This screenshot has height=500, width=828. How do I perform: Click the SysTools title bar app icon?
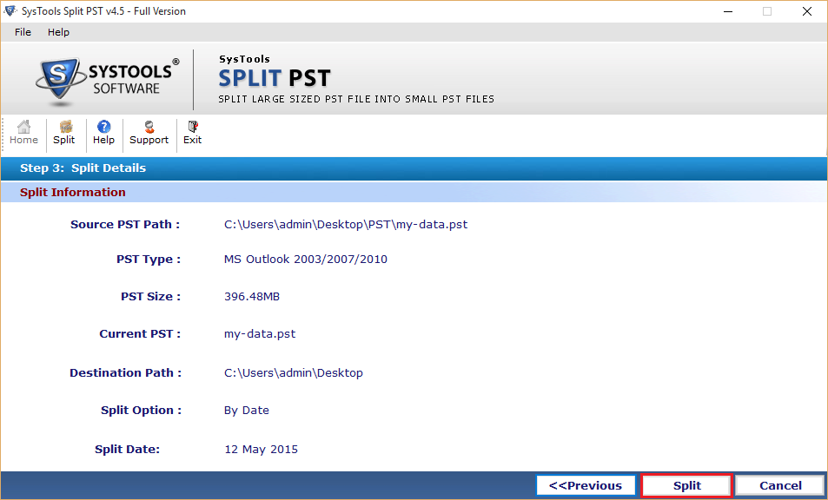10,10
